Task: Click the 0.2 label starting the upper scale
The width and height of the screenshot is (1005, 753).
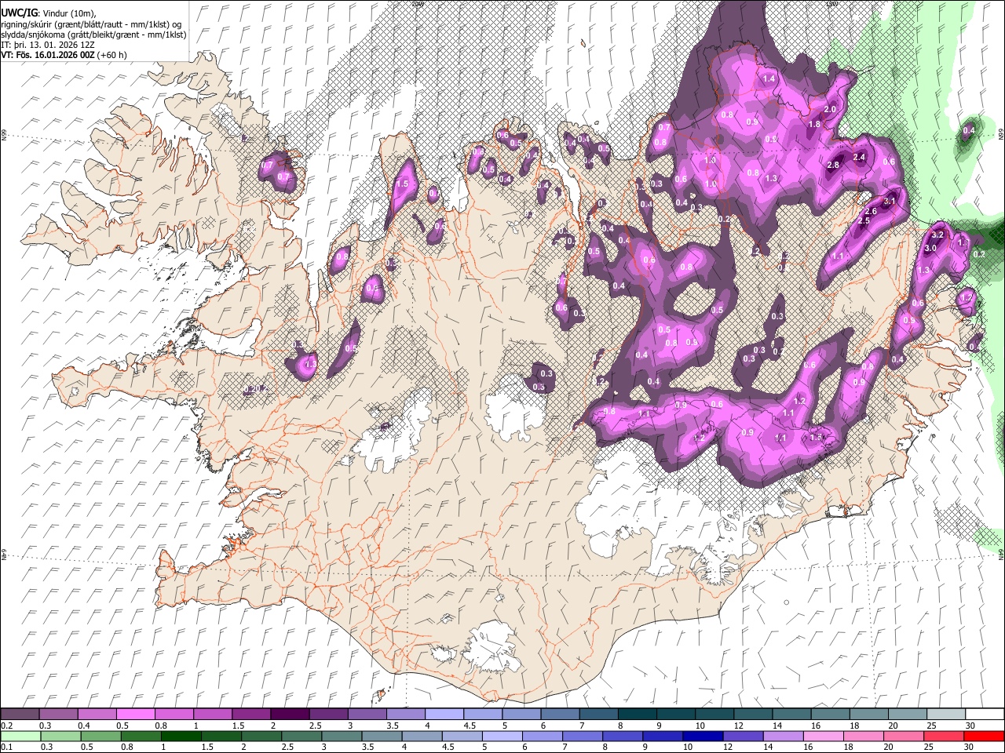Action: coord(6,726)
